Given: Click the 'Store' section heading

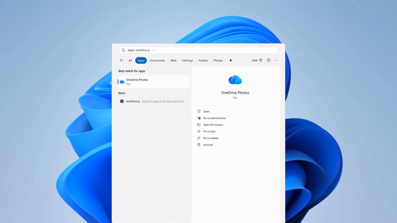Looking at the screenshot, I should [121, 93].
